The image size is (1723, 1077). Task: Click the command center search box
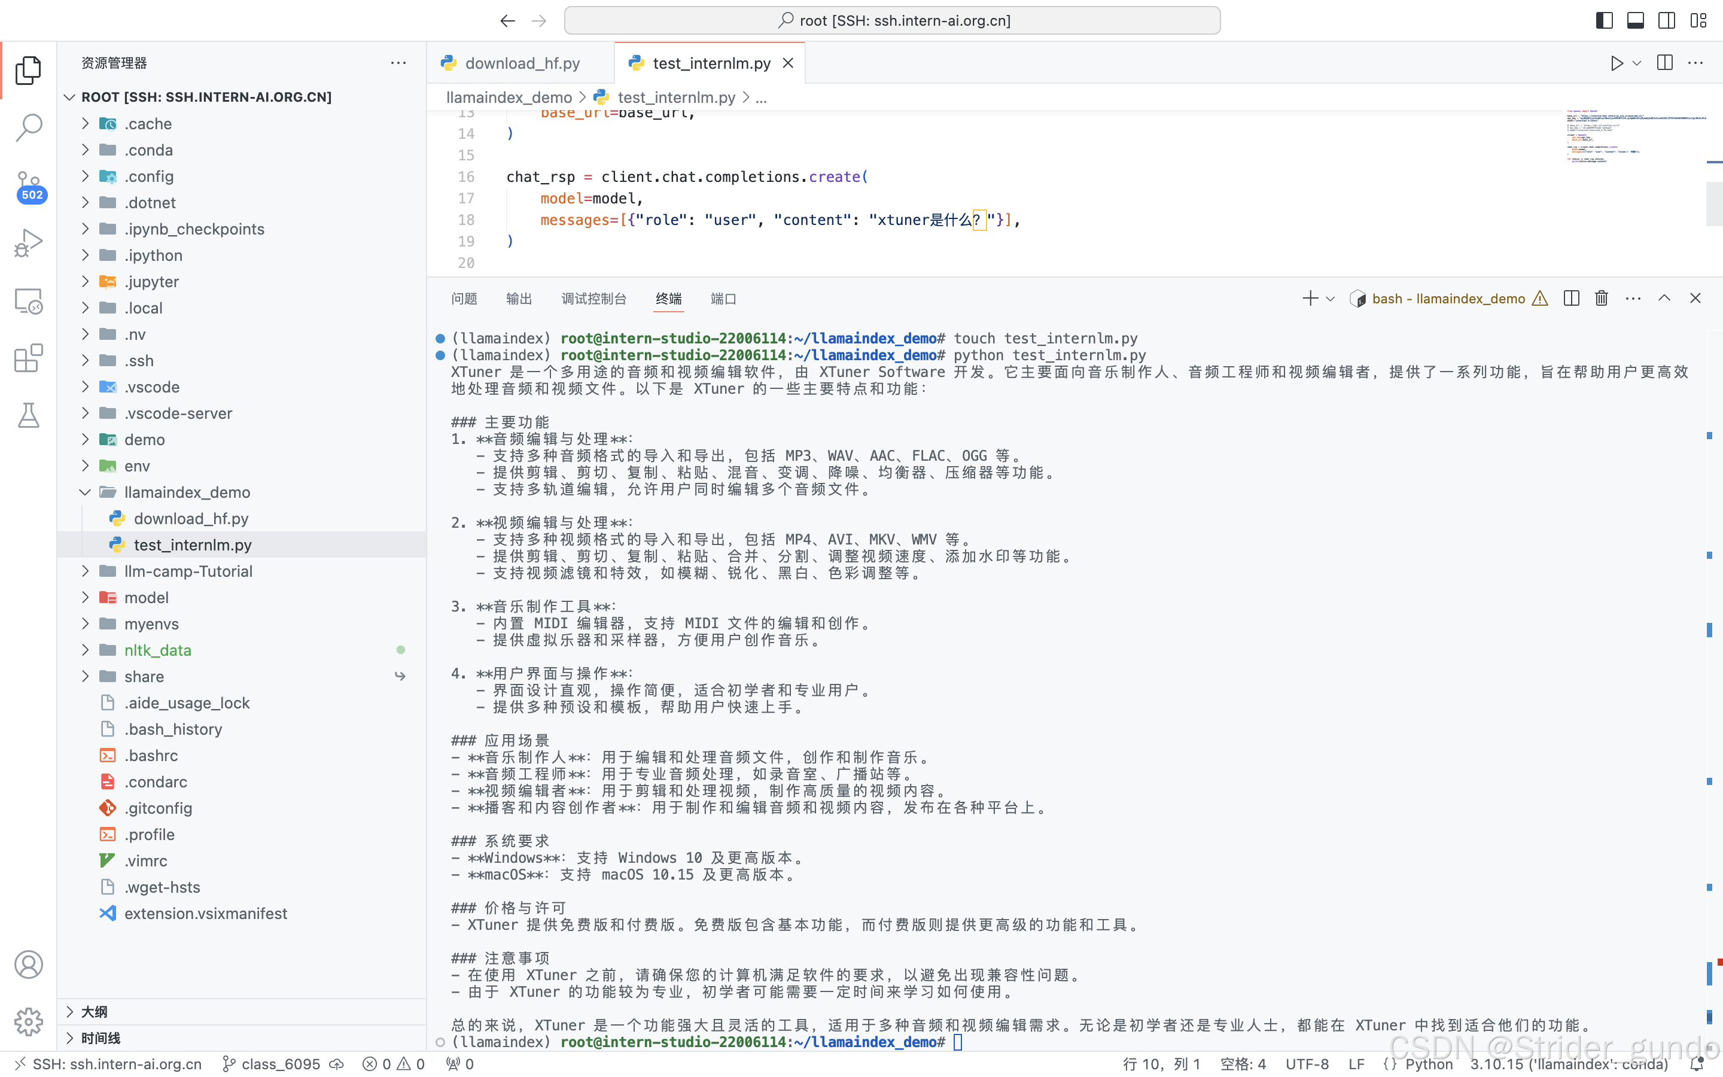pos(892,21)
